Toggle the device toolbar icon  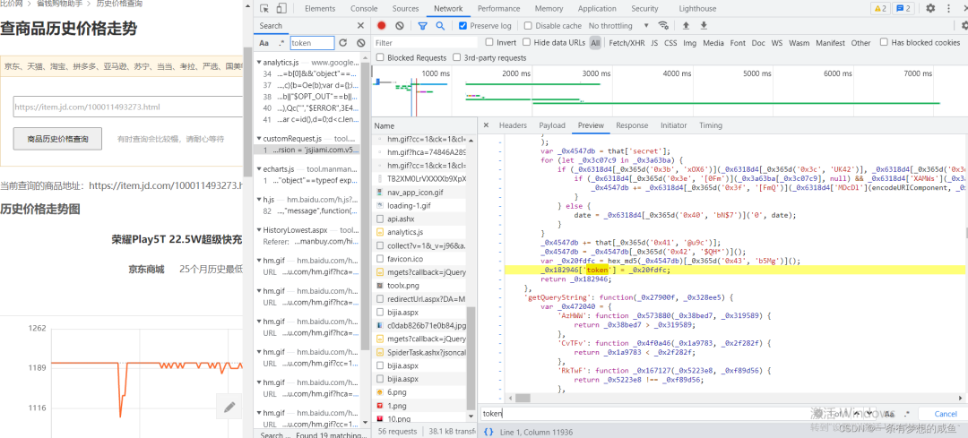coord(281,9)
